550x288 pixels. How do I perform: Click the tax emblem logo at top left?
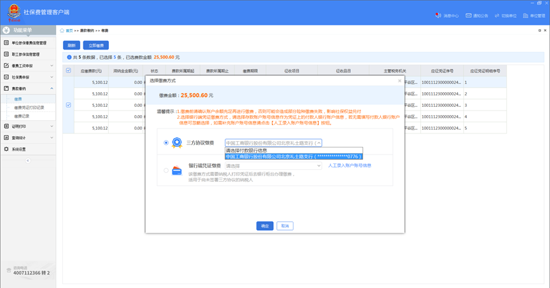(14, 12)
